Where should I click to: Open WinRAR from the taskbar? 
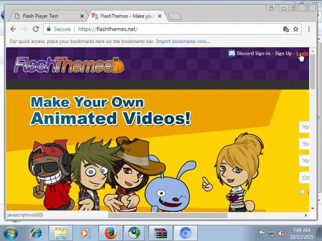point(161,233)
